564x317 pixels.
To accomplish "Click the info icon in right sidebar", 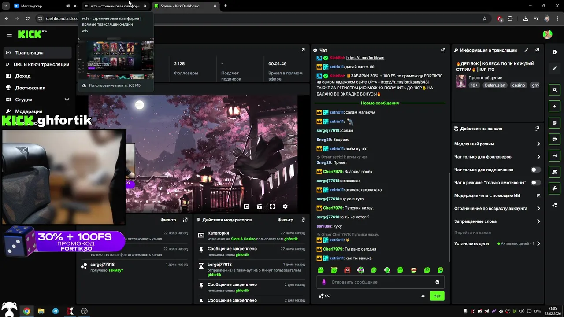I will (x=554, y=52).
